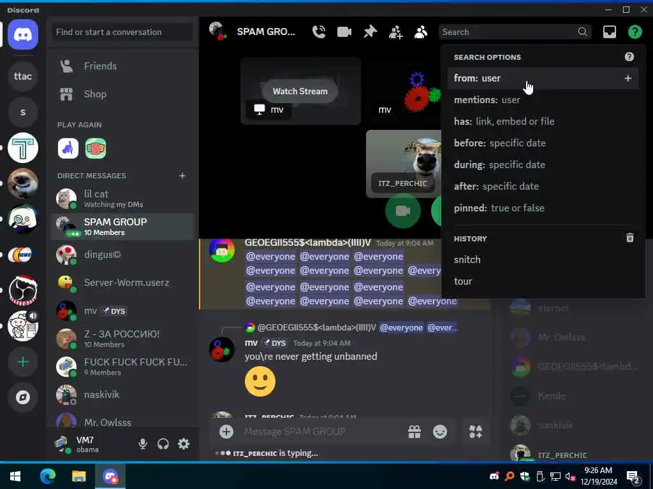
Task: Pick 'tour' from search history
Action: (x=543, y=281)
